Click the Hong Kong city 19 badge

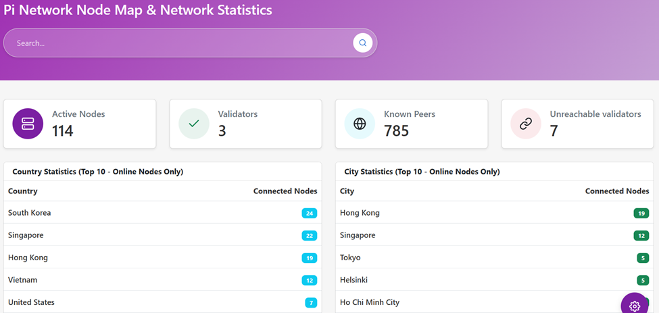pos(641,213)
